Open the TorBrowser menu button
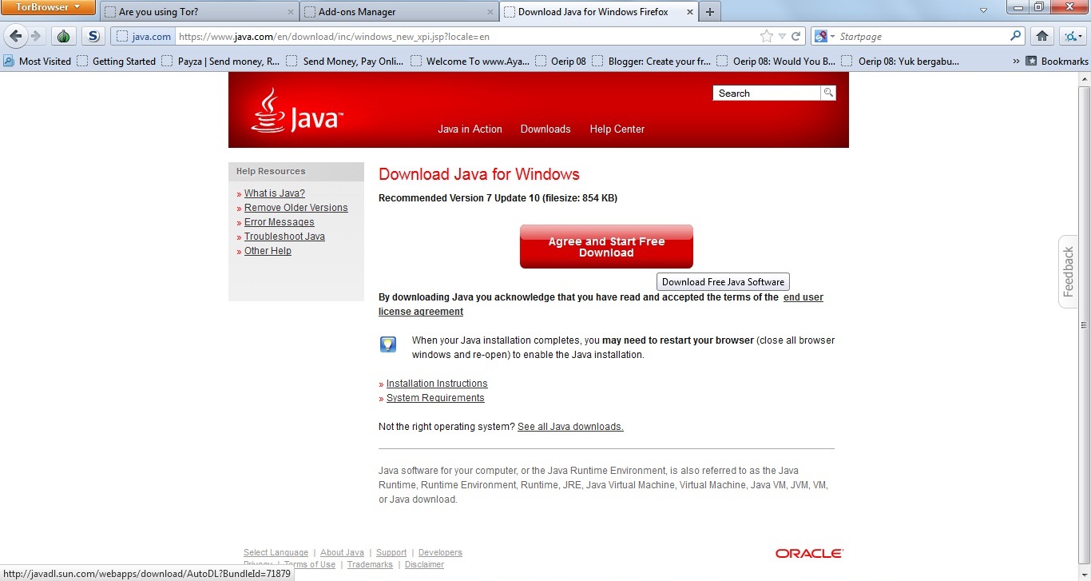 point(49,7)
